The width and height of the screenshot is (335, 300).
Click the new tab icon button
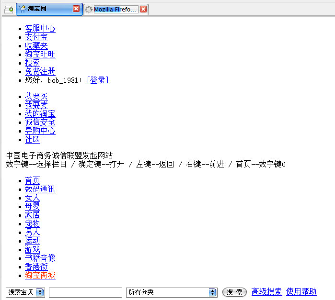tap(9, 10)
